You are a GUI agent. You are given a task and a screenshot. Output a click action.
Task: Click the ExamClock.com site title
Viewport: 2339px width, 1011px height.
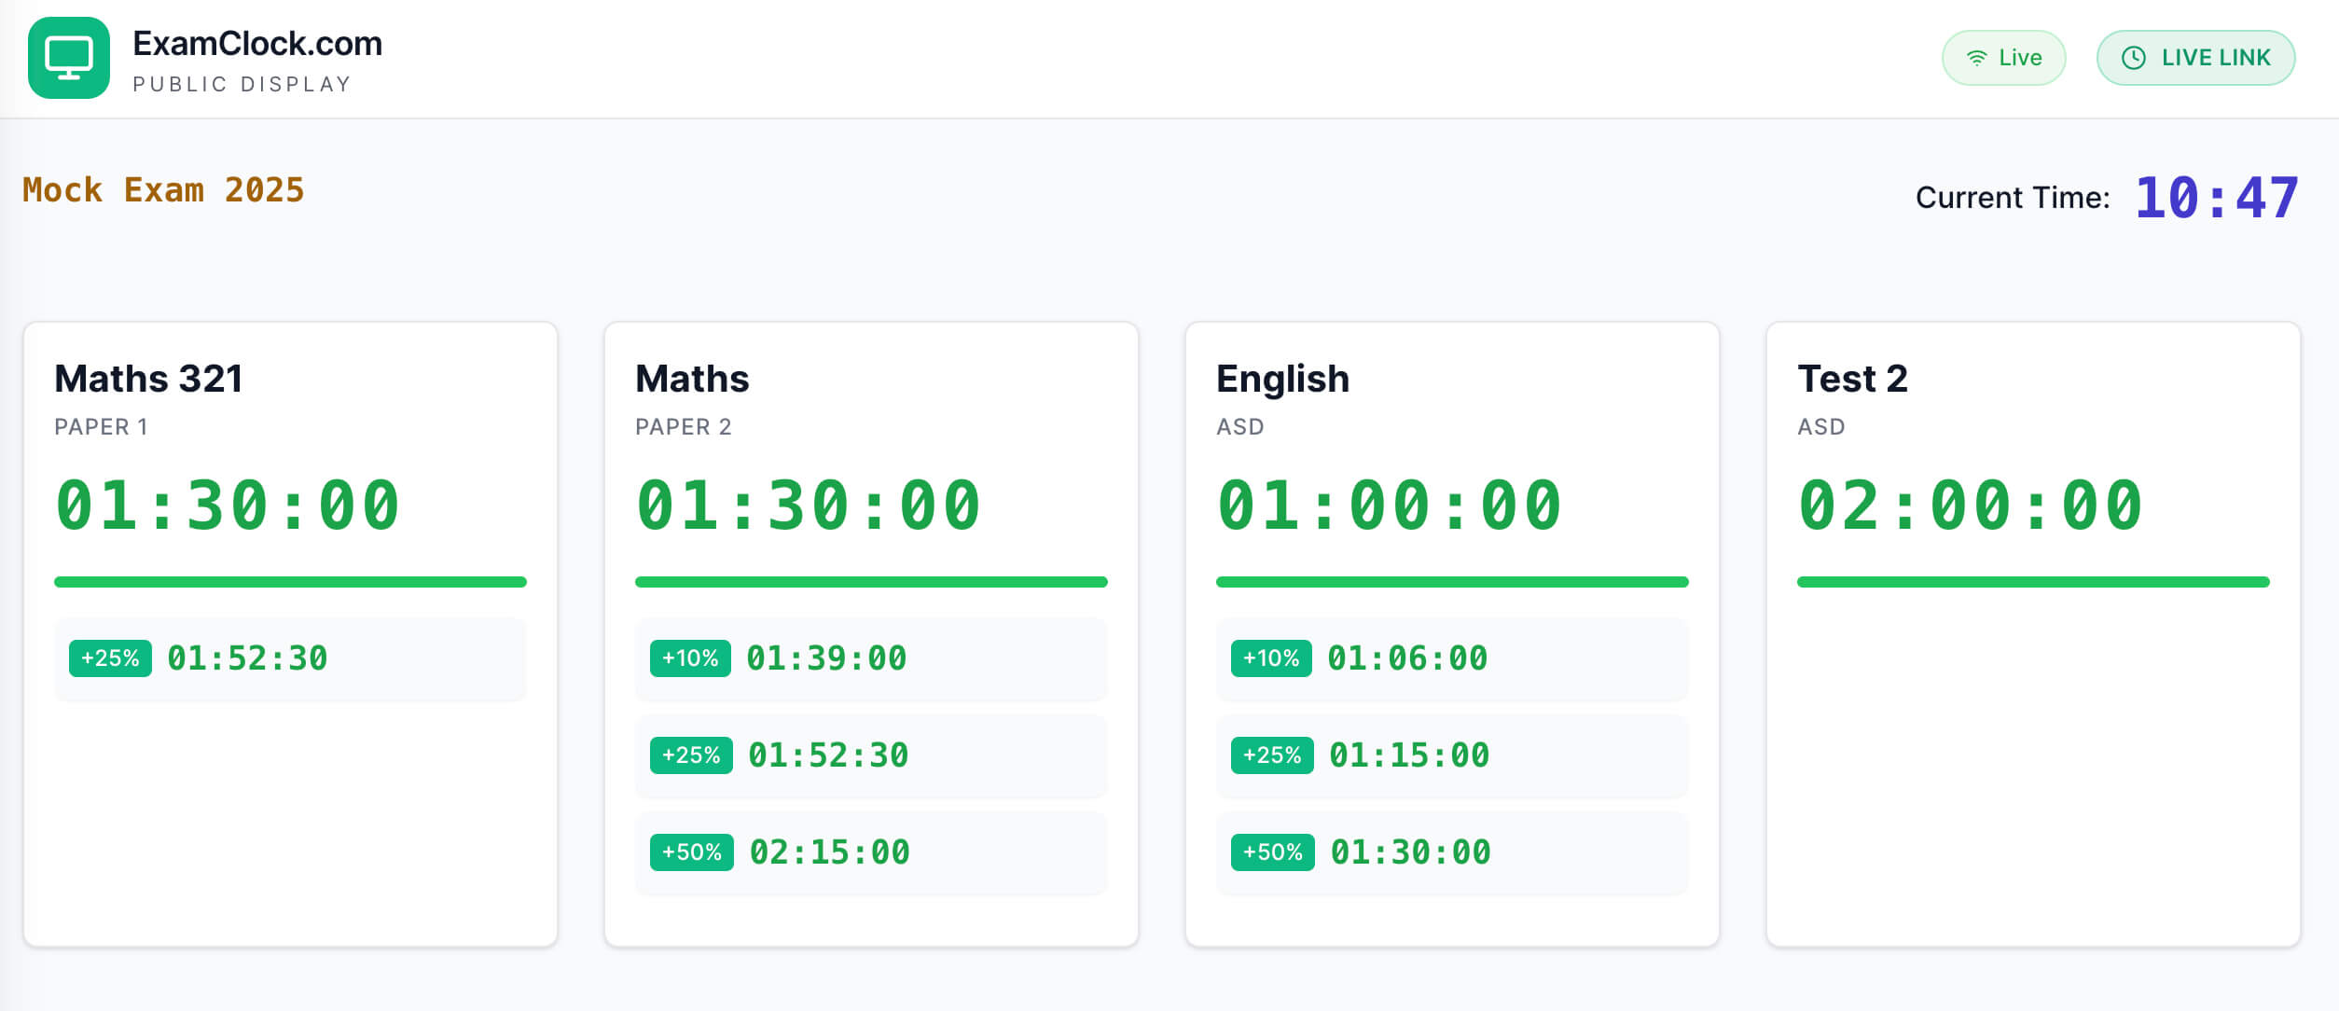pos(257,44)
